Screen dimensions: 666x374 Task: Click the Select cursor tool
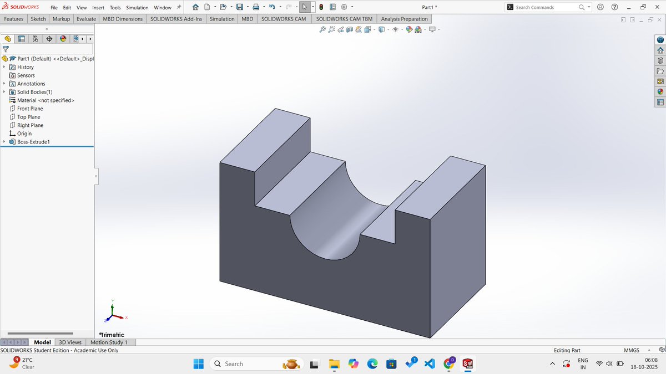pos(305,7)
